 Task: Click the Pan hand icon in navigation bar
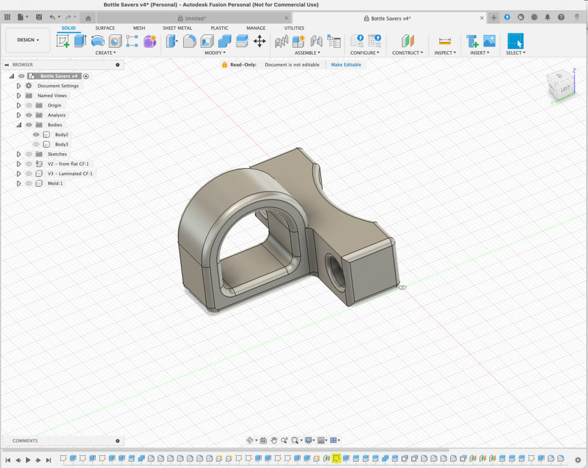tap(274, 440)
